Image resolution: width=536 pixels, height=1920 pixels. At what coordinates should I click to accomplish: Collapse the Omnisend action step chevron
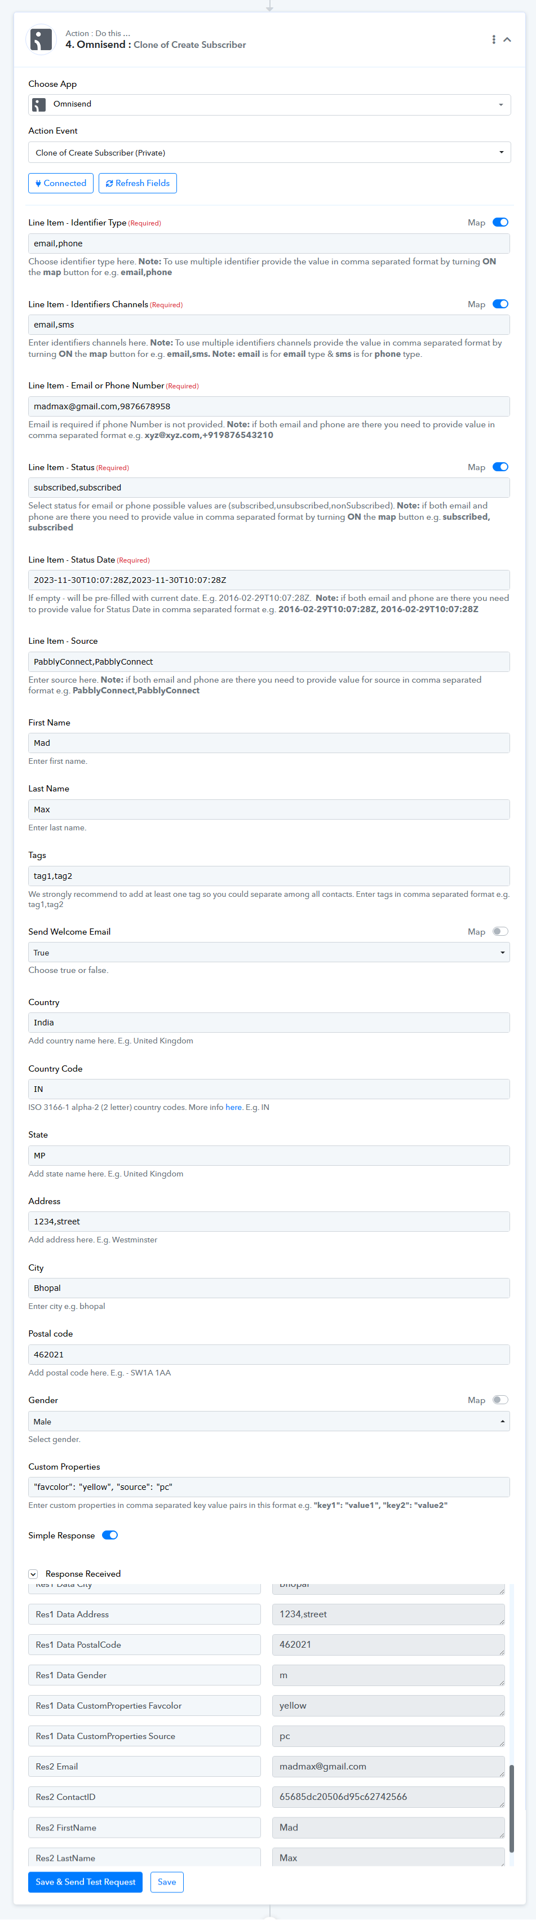tap(507, 39)
